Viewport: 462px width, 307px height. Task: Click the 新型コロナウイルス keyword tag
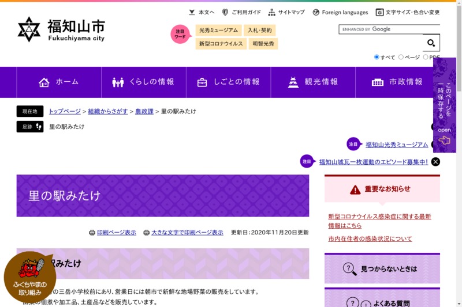pos(221,44)
